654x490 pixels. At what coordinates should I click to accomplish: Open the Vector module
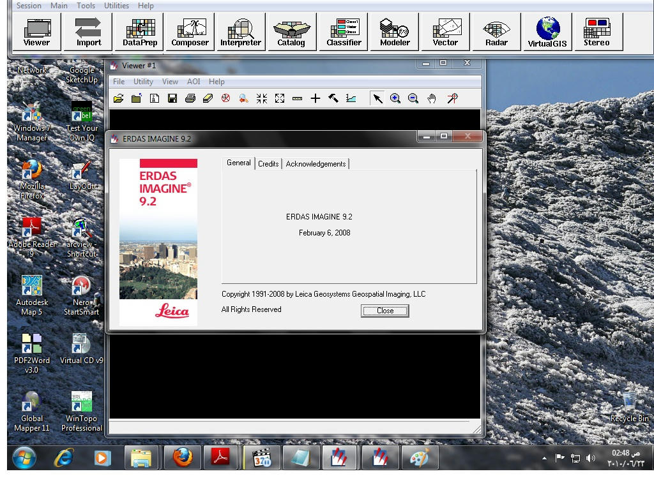click(445, 32)
